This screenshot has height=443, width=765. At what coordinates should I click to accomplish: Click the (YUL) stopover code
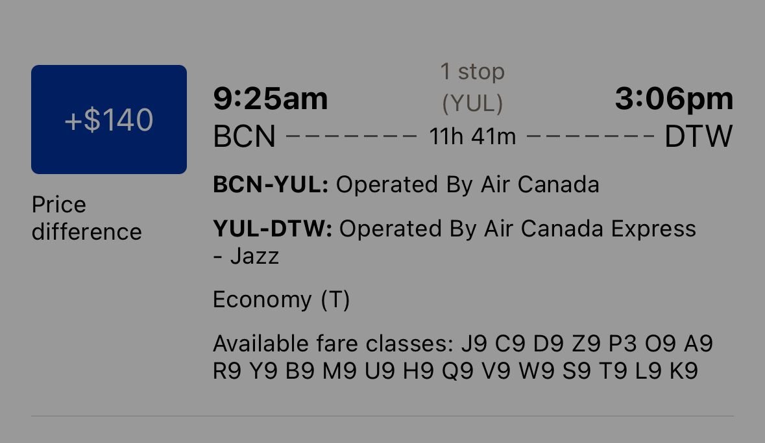coord(472,103)
